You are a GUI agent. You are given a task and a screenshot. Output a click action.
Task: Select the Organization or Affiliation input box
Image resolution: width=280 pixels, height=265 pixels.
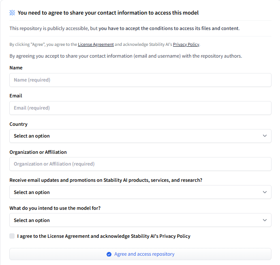coord(140,164)
